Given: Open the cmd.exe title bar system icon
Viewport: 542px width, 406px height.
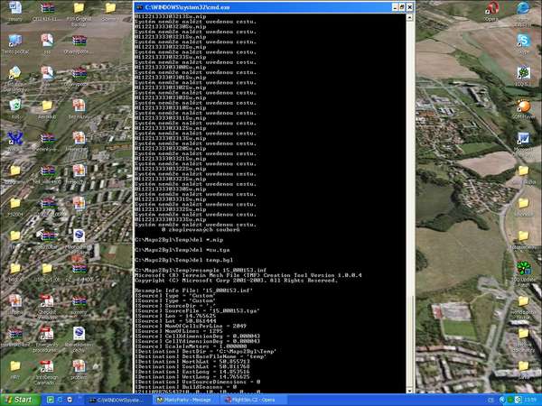Looking at the screenshot, I should click(x=139, y=7).
